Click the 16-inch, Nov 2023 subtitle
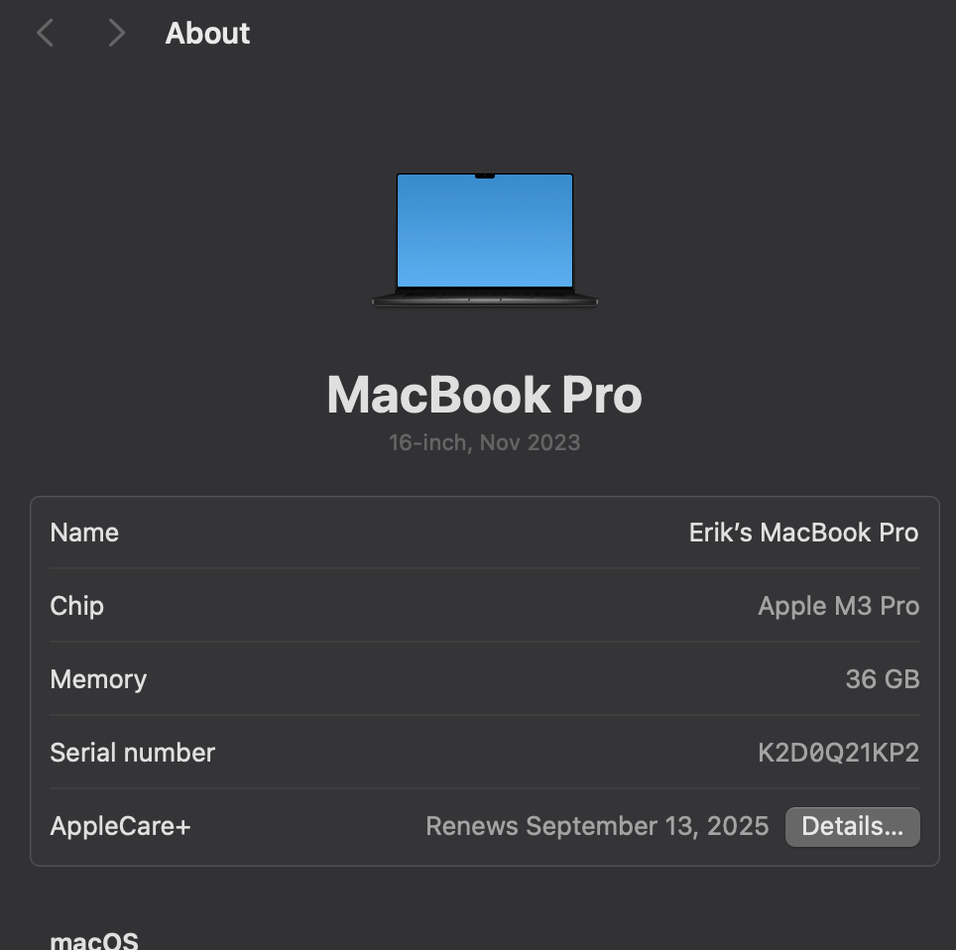Viewport: 956px width, 950px height. (484, 442)
